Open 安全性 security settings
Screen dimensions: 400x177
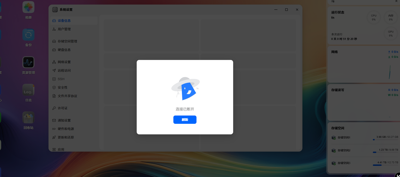coord(74,87)
